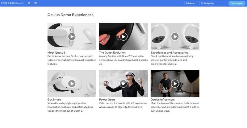Play The Quest Evolution video

[x=123, y=36]
